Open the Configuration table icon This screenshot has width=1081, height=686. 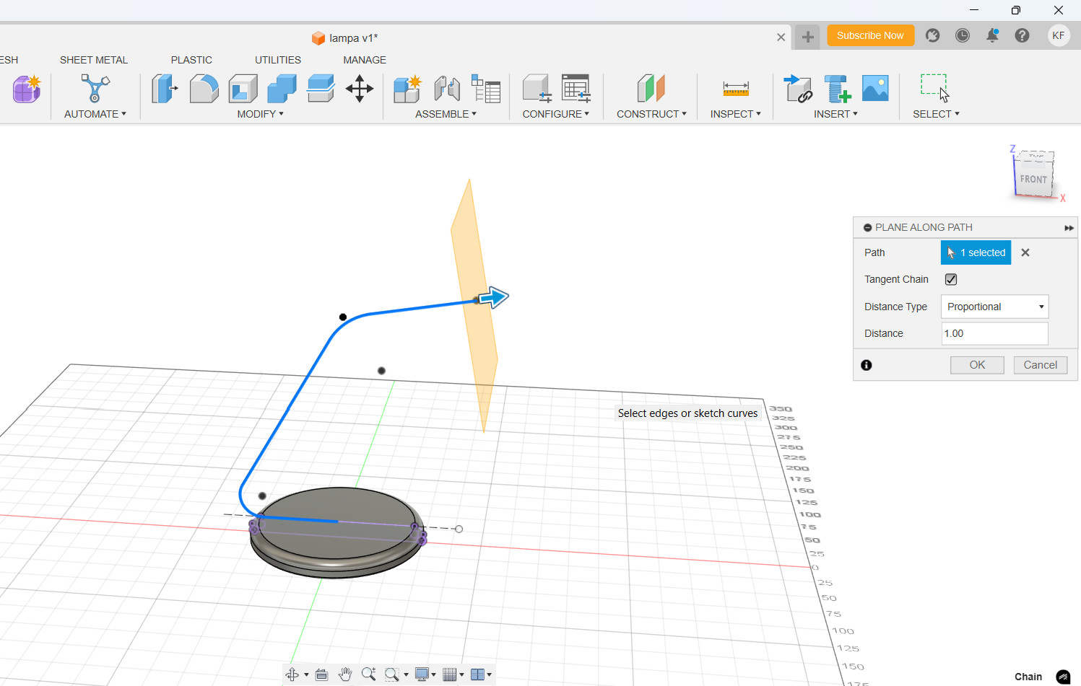576,89
